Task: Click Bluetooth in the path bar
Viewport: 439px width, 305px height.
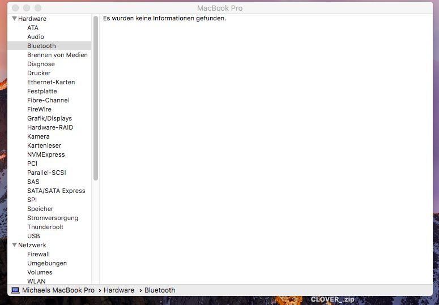Action: (160, 290)
